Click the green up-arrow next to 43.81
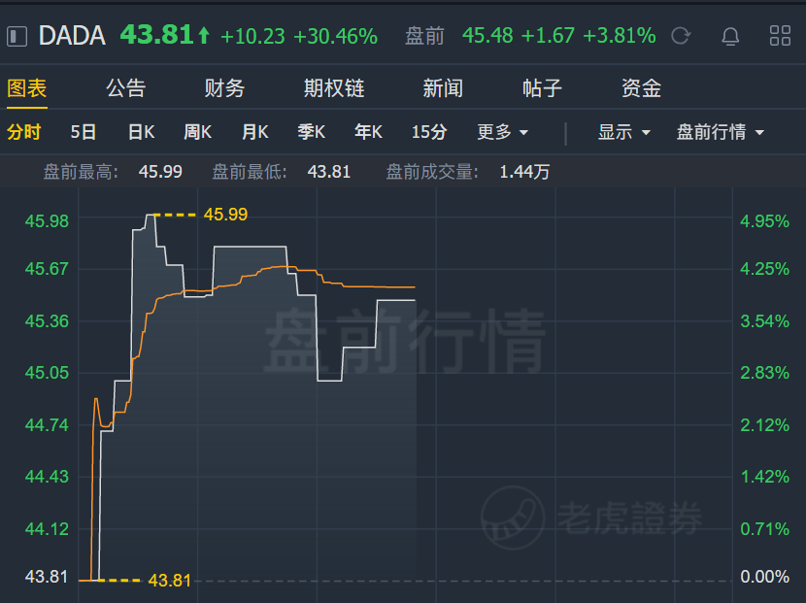 204,37
